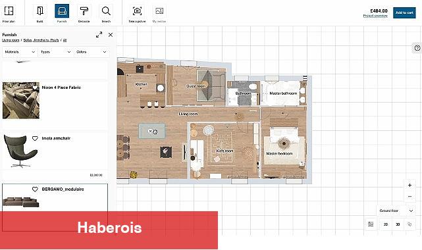Activate the first-person walk view icon
The height and width of the screenshot is (250, 422).
pyautogui.click(x=409, y=224)
